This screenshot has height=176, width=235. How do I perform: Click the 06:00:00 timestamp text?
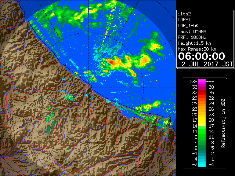[202, 56]
